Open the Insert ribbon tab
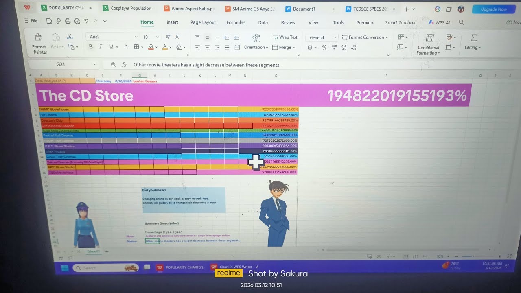 [x=172, y=22]
